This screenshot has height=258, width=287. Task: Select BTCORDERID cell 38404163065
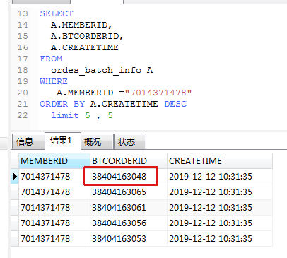[x=129, y=192]
